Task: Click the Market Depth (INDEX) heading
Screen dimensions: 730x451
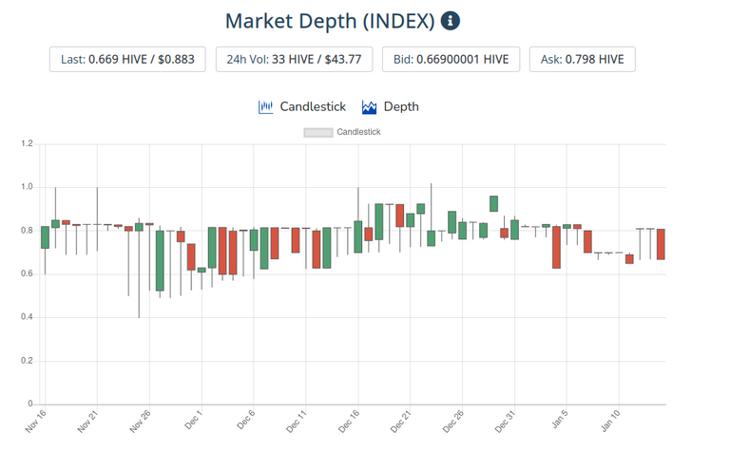Action: point(330,22)
